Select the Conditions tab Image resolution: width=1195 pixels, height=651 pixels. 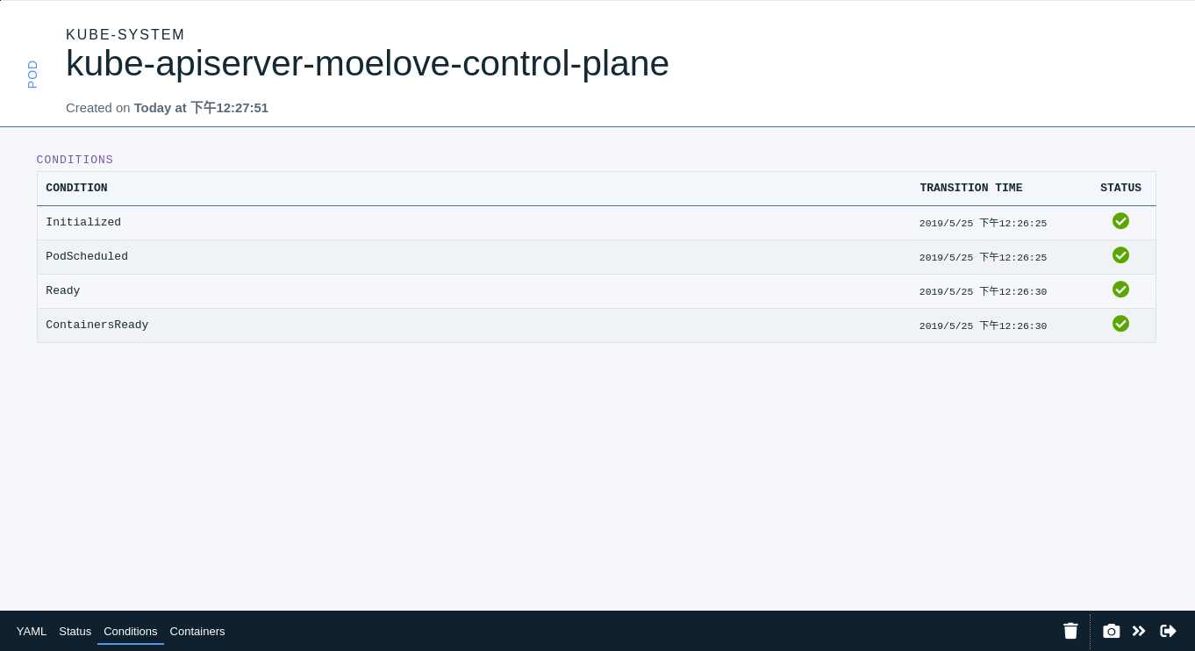(x=131, y=632)
